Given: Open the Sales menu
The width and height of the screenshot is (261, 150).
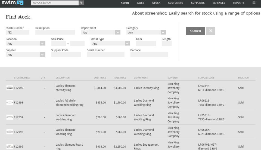Looking at the screenshot, I should coord(141,3).
